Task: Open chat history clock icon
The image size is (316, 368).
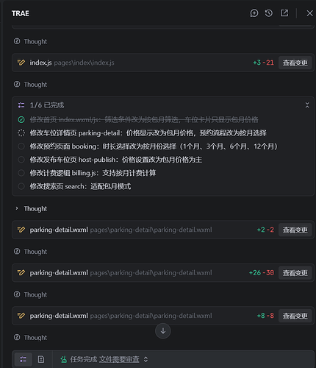Action: (269, 13)
